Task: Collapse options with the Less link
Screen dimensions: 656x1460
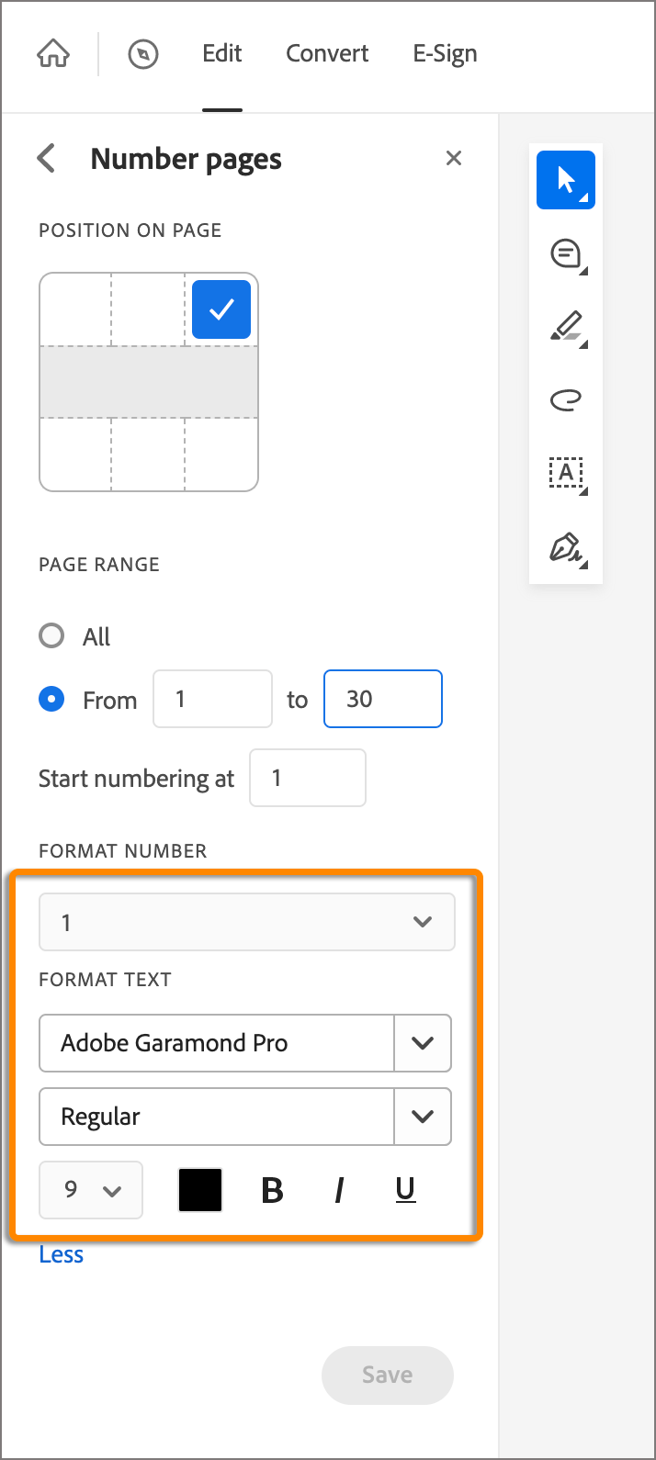Action: (x=61, y=1253)
